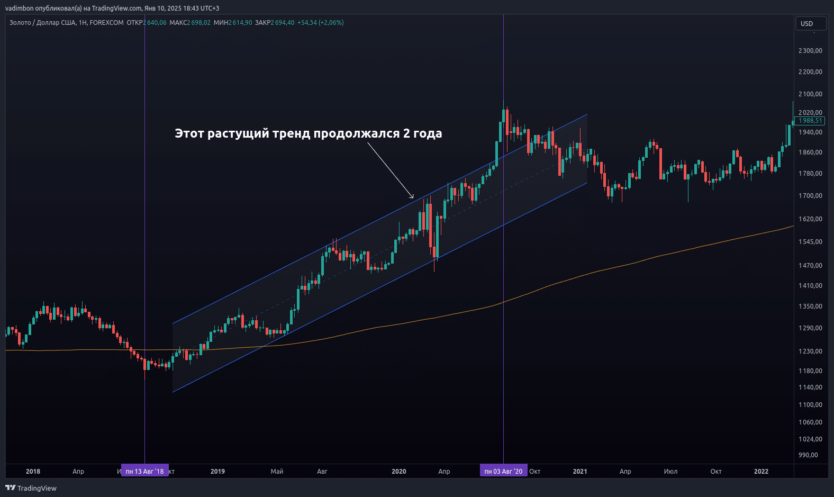Select the 'пн 03 Авг '20' date marker

(503, 471)
